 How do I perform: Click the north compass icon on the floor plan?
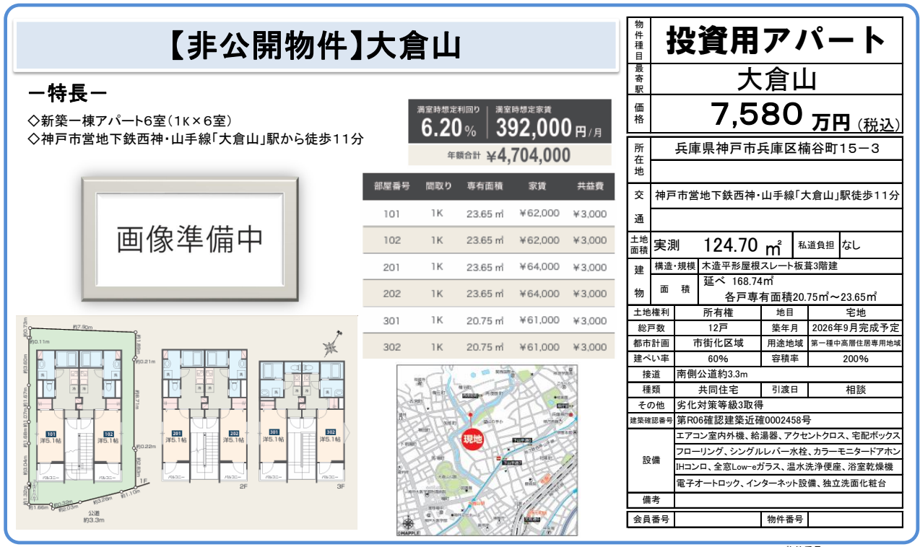pos(331,345)
